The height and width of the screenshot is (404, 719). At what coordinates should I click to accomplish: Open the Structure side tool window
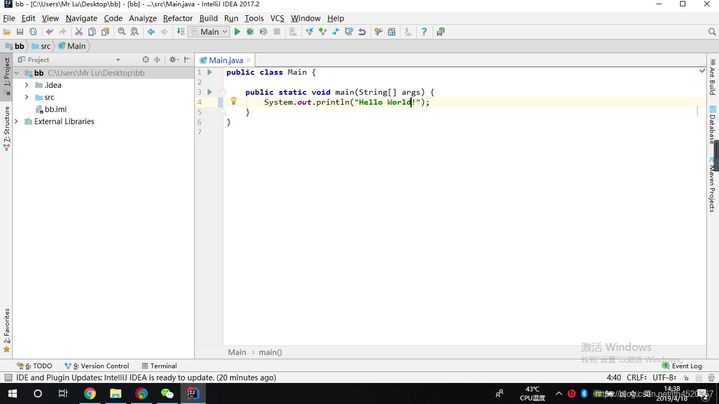coord(6,129)
